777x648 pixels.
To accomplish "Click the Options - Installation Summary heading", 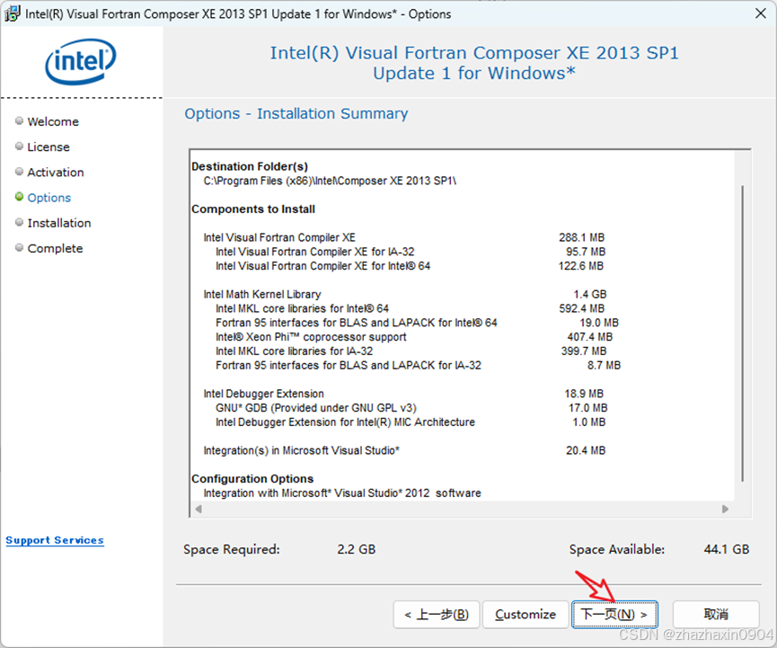I will 296,113.
